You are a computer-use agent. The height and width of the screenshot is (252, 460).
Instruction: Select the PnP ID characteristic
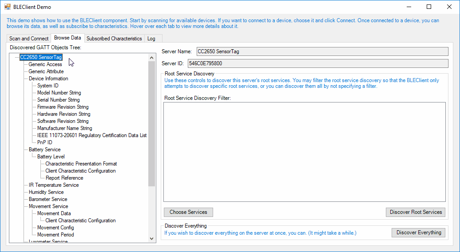point(44,142)
